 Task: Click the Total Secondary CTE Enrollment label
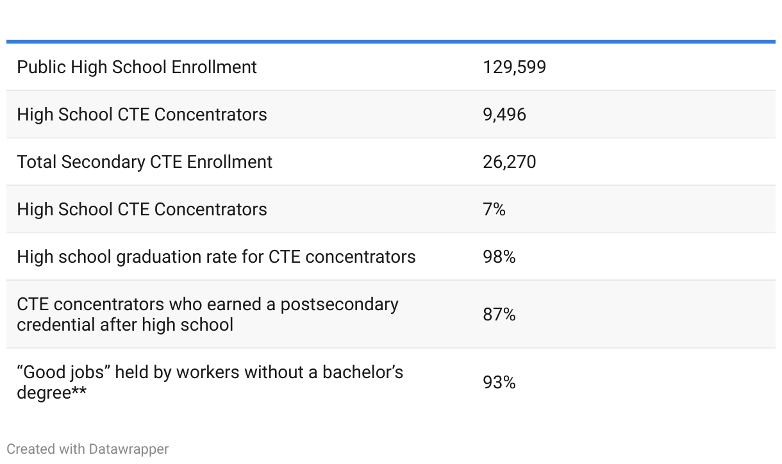[144, 162]
